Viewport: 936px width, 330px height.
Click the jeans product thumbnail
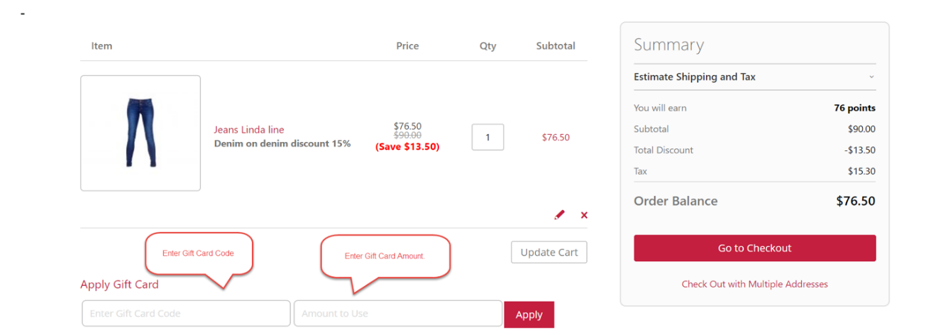coord(141,133)
